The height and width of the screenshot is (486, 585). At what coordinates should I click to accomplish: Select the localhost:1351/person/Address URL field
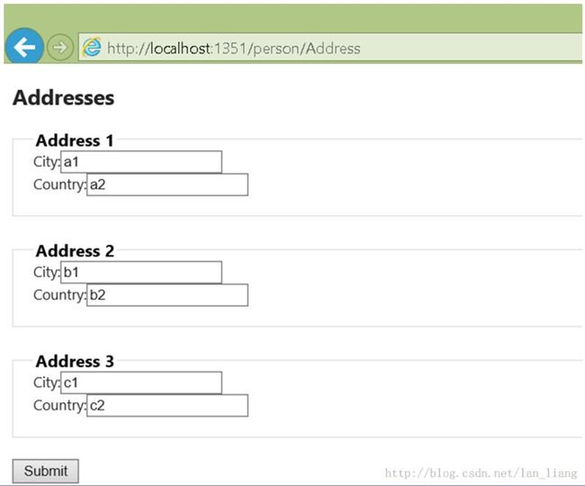tap(330, 48)
